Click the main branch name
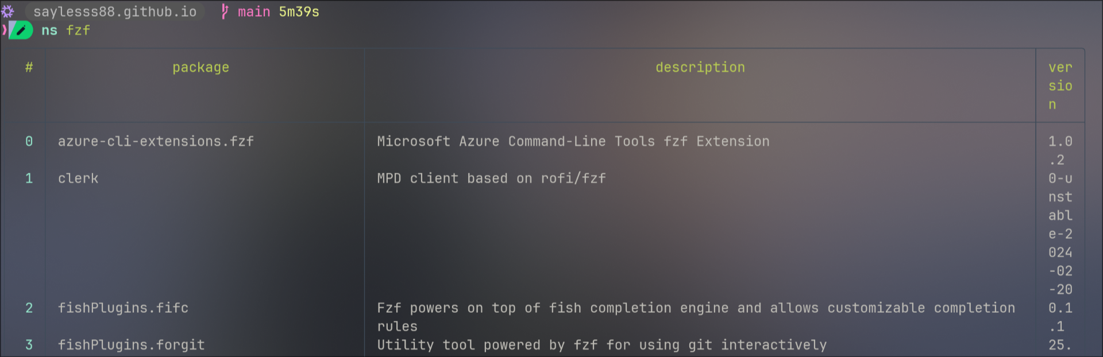This screenshot has width=1103, height=357. point(254,11)
